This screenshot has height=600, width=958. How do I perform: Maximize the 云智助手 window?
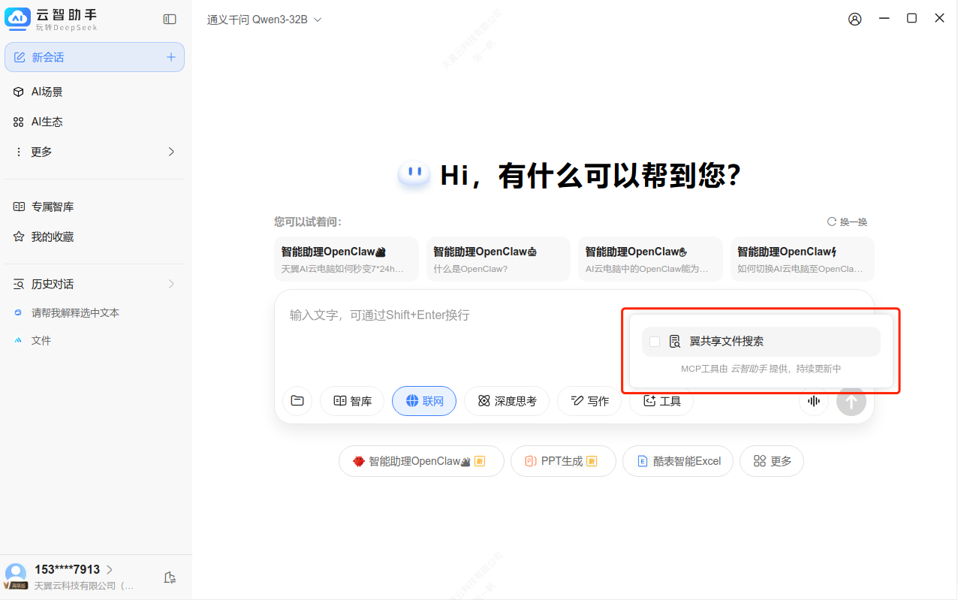[x=911, y=19]
